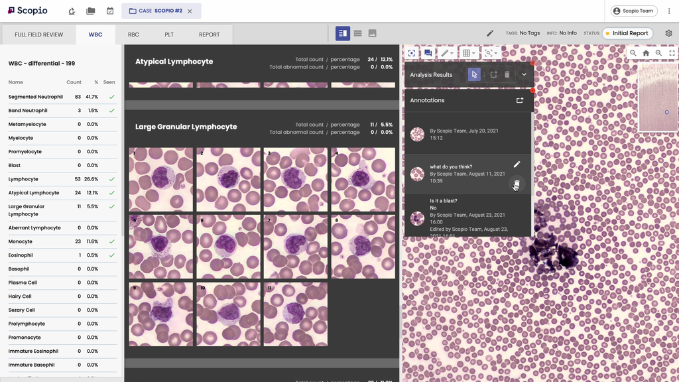Open the annotation comments tool
The height and width of the screenshot is (382, 679).
coord(428,53)
